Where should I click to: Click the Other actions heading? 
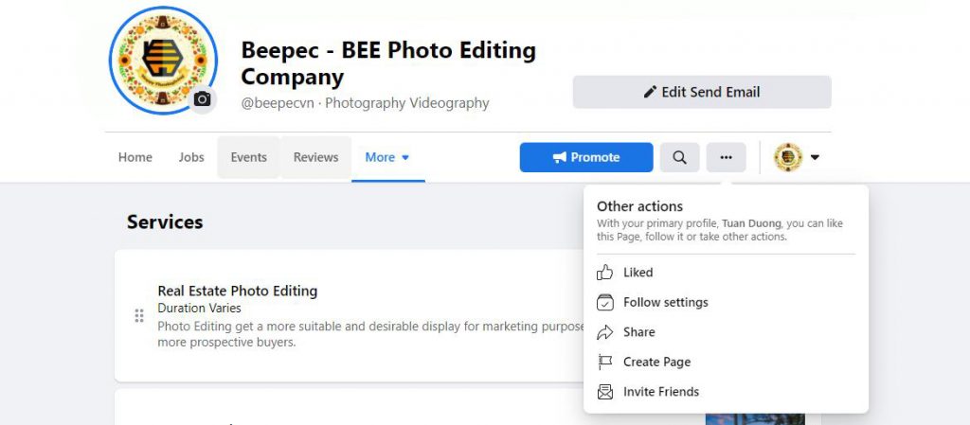(639, 206)
